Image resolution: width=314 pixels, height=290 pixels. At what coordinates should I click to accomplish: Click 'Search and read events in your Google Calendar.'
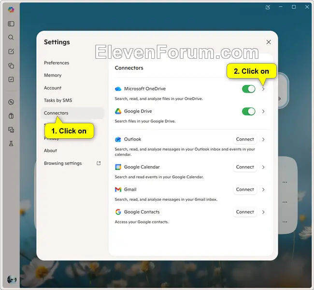point(159,177)
